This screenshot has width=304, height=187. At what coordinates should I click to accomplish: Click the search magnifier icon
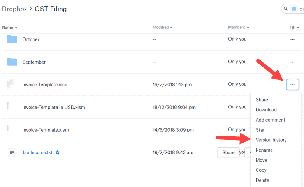pyautogui.click(x=286, y=9)
